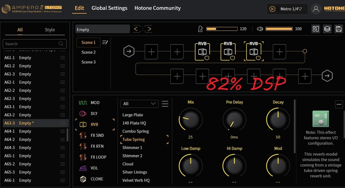Add effect in slot after third RVB

(279, 52)
